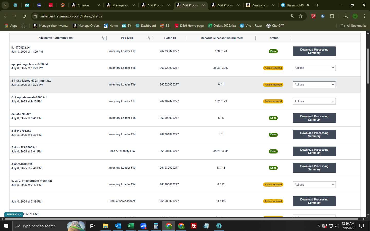The height and width of the screenshot is (231, 370).
Task: Click Price & Quantity File type cell
Action: tap(122, 151)
